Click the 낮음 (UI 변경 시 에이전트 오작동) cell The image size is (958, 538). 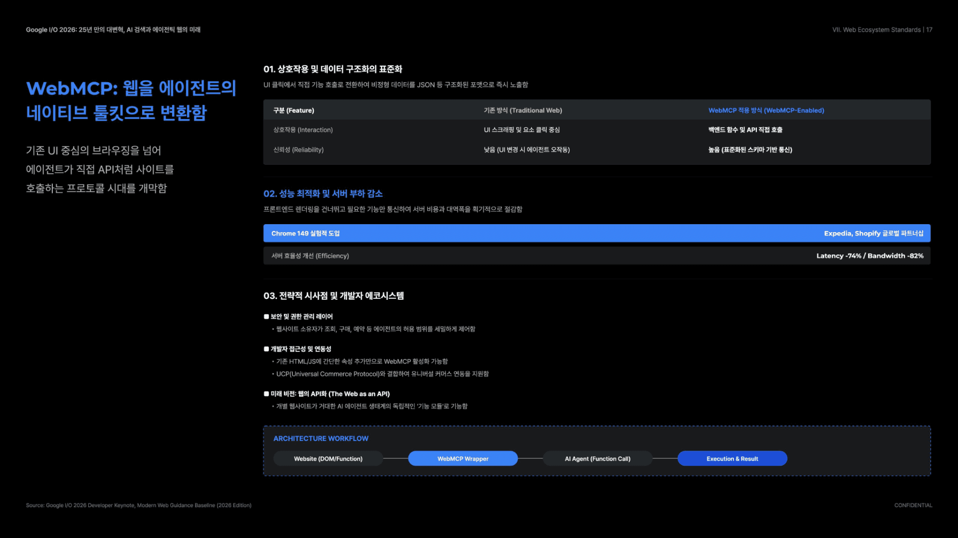pos(526,149)
